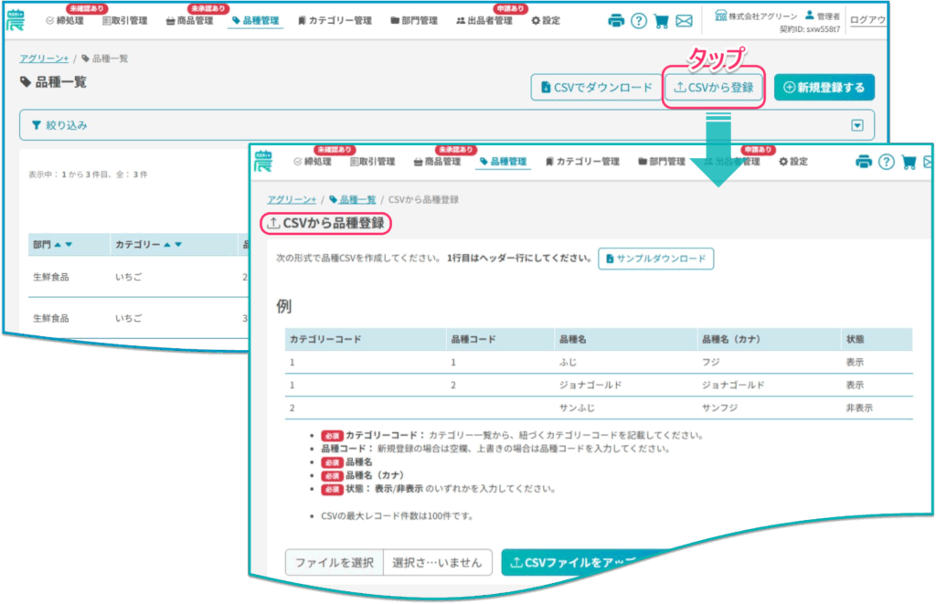This screenshot has width=936, height=604.
Task: Expand the 絞り込み filter panel arrow
Action: [x=856, y=125]
